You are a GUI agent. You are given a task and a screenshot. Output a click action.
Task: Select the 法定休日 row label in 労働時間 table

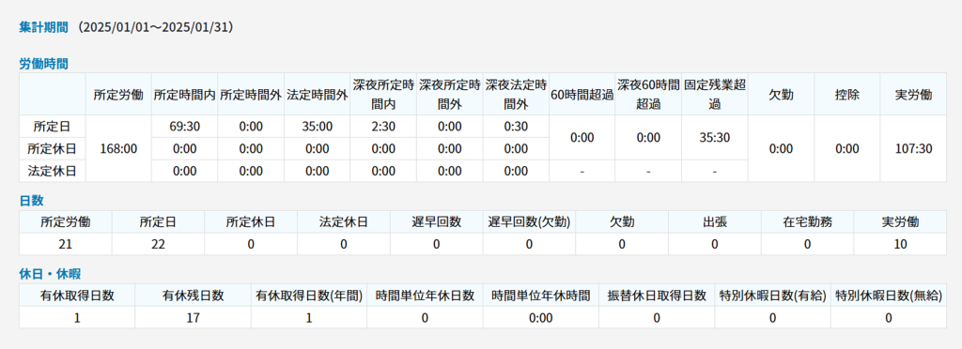[53, 171]
